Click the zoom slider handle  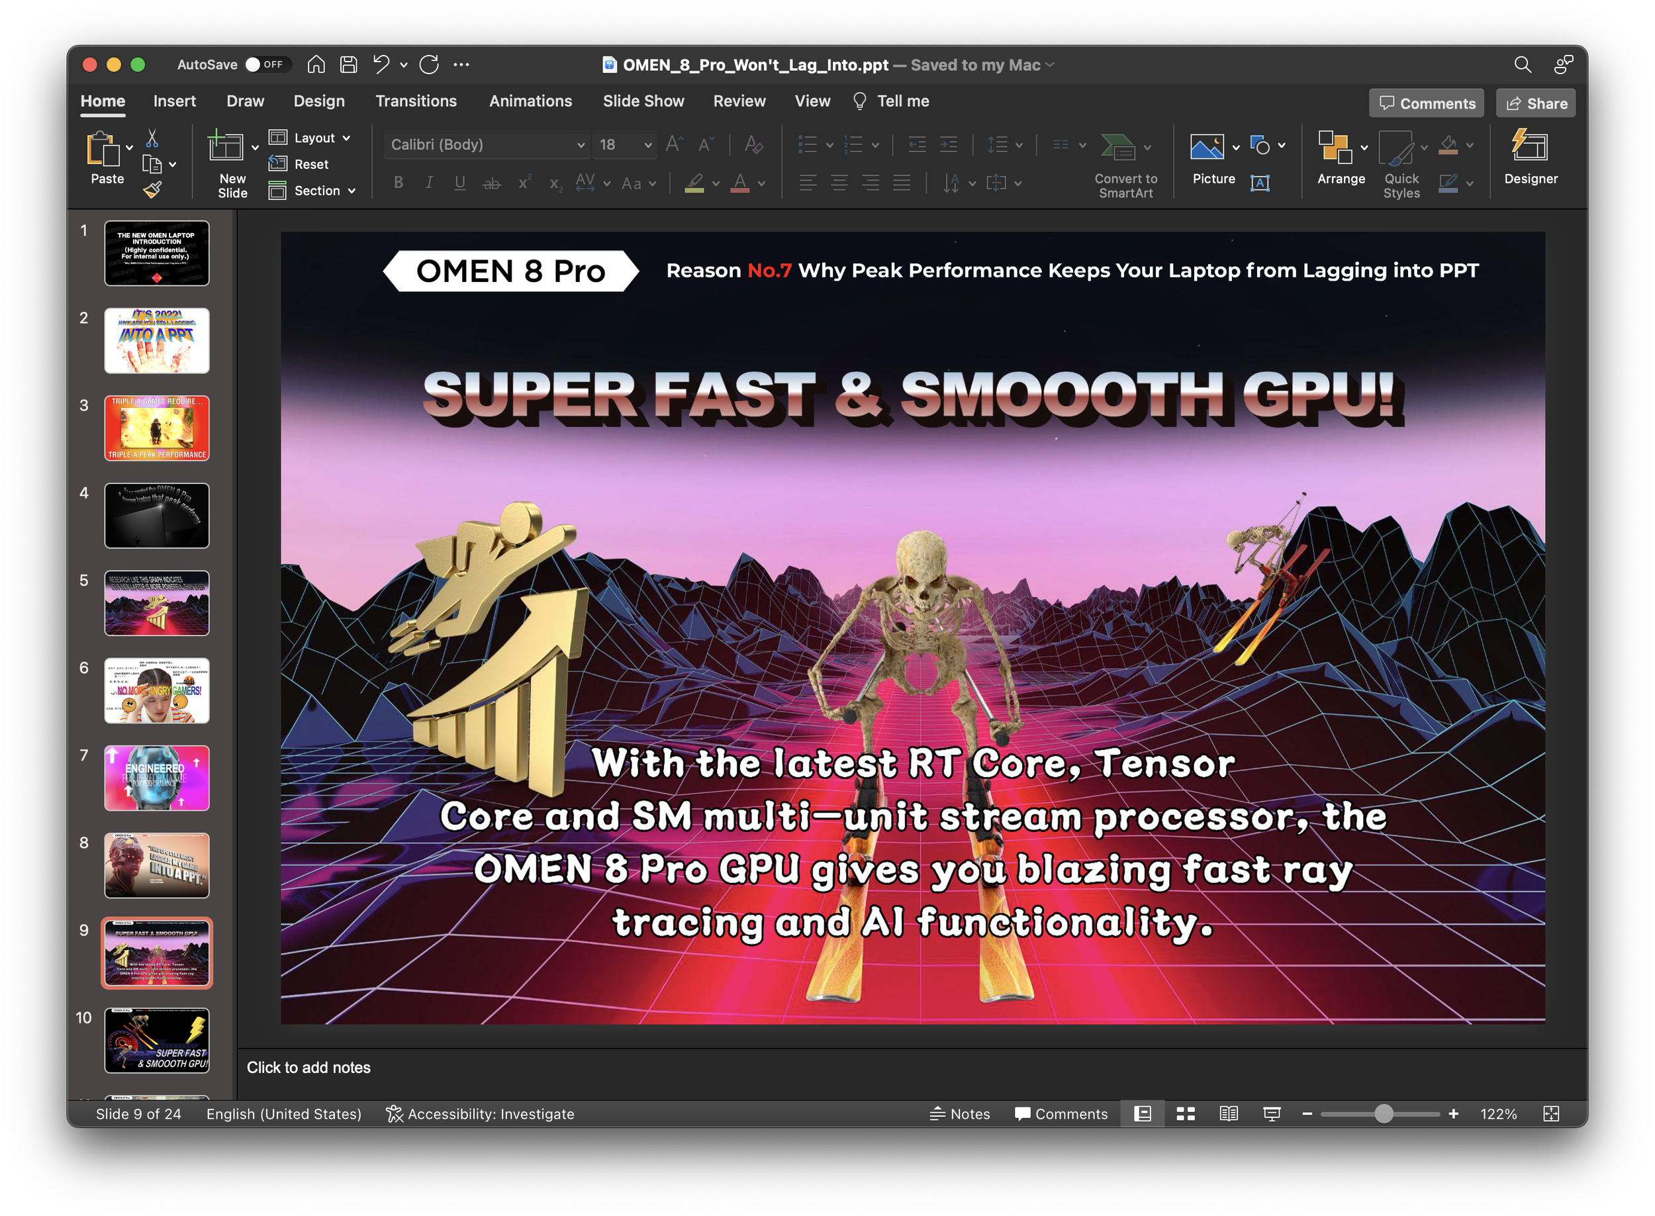click(1384, 1113)
